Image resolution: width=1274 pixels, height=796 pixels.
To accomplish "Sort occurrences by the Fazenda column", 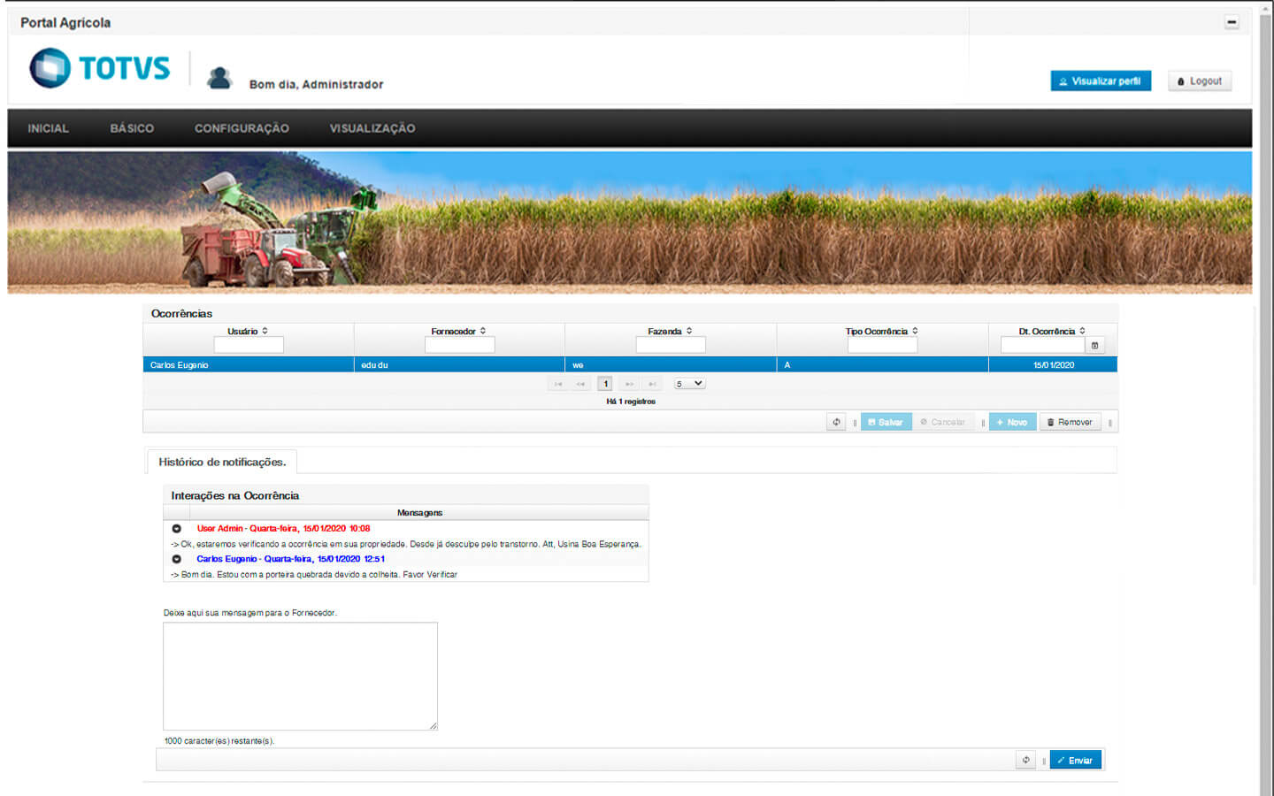I will tap(670, 331).
